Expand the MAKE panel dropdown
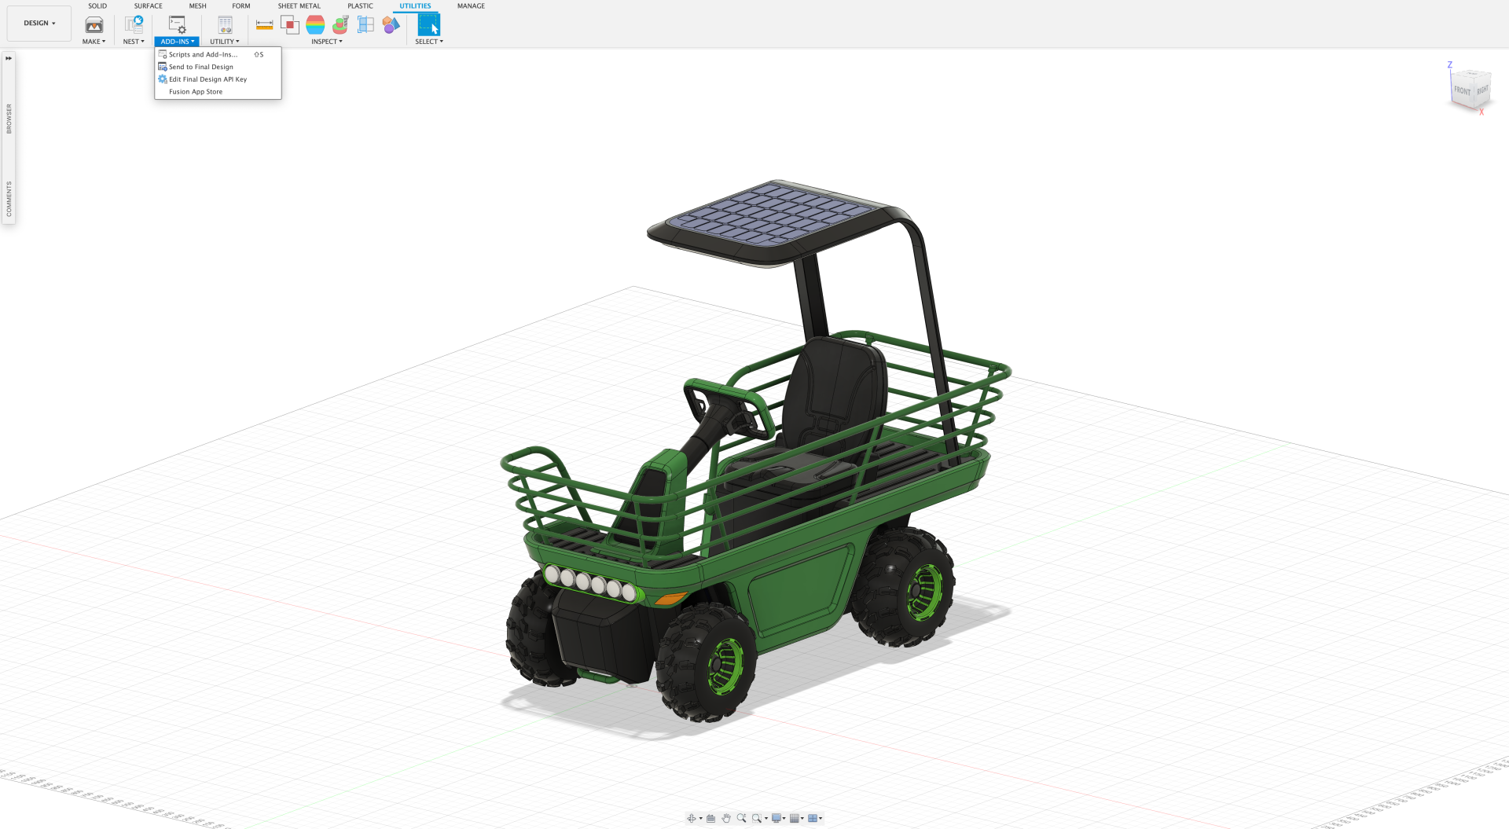The height and width of the screenshot is (829, 1509). 94,42
